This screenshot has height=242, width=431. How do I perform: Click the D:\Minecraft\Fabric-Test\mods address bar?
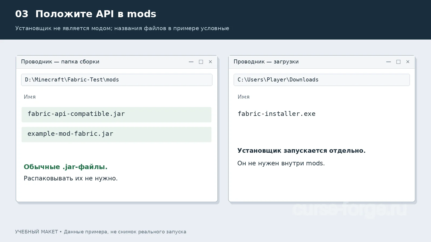coord(117,80)
